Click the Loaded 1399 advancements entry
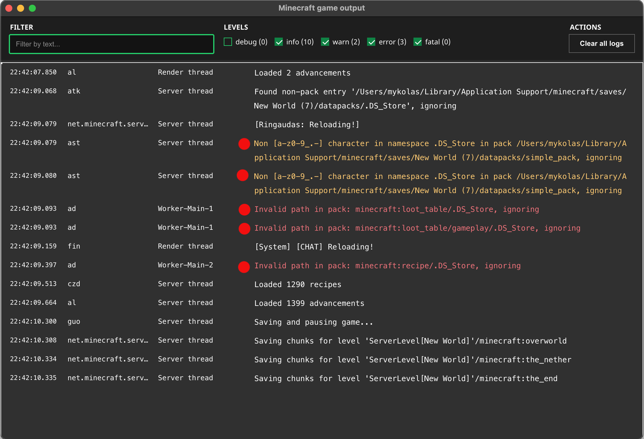Image resolution: width=644 pixels, height=439 pixels. click(x=309, y=303)
